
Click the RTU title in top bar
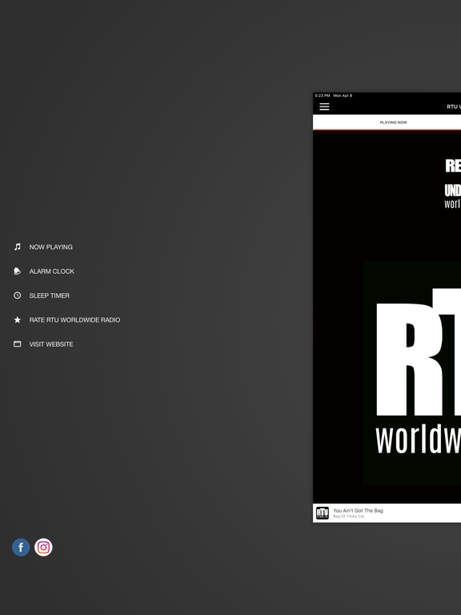(454, 107)
